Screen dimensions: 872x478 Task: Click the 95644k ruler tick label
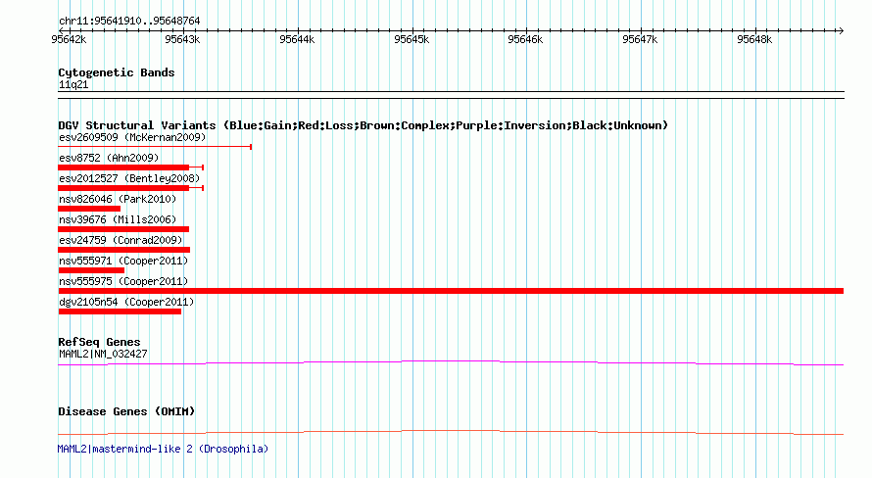[297, 39]
